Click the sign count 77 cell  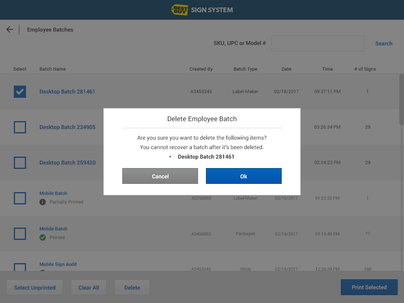tap(367, 234)
